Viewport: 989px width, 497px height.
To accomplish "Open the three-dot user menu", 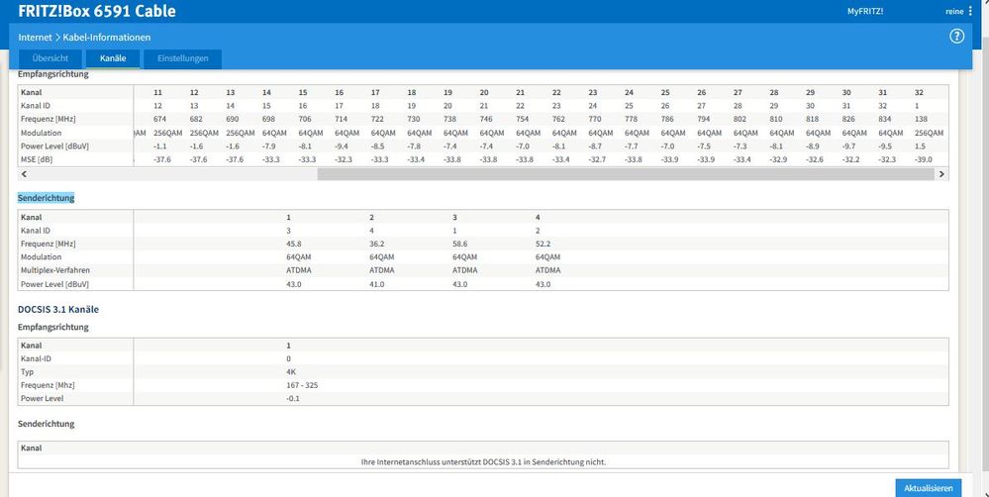I will click(x=970, y=11).
